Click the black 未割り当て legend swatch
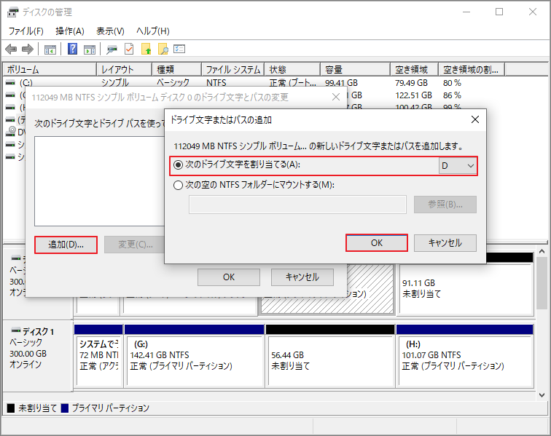This screenshot has height=436, width=551. click(11, 408)
